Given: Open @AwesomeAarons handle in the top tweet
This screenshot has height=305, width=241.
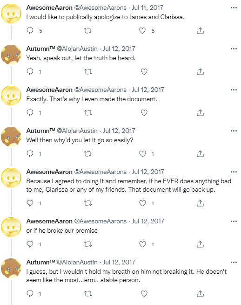Looking at the screenshot, I should tap(100, 7).
